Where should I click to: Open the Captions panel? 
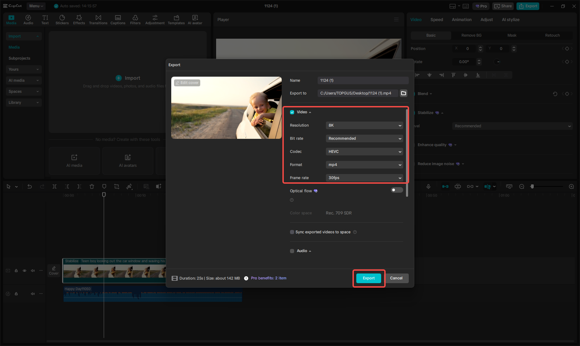[x=118, y=19]
